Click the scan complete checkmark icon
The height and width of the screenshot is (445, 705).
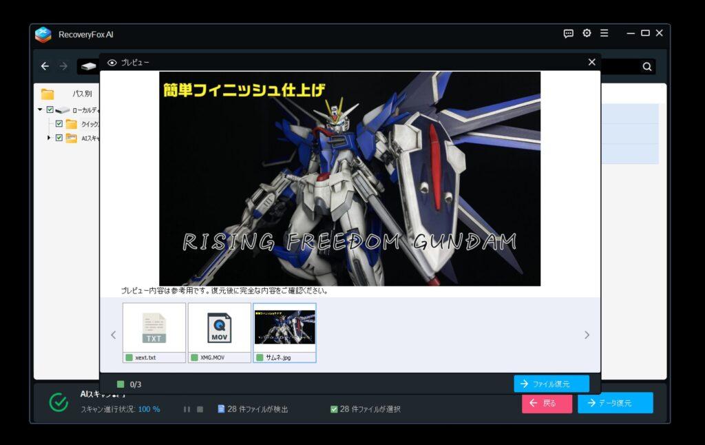pyautogui.click(x=59, y=402)
